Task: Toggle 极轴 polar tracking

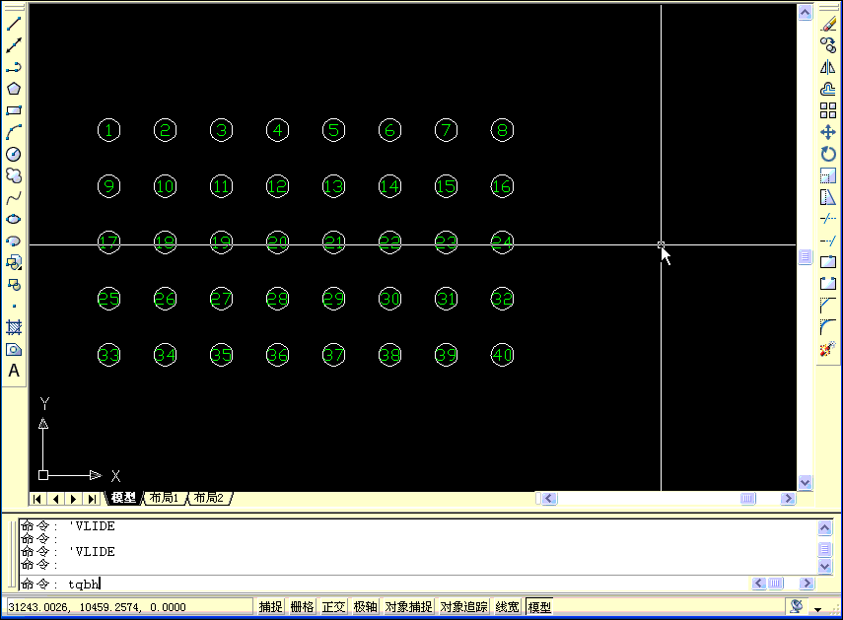Action: (x=365, y=607)
